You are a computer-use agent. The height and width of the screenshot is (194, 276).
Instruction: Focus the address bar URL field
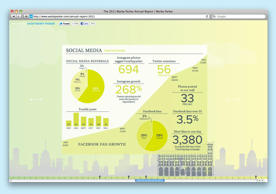[x=119, y=16]
